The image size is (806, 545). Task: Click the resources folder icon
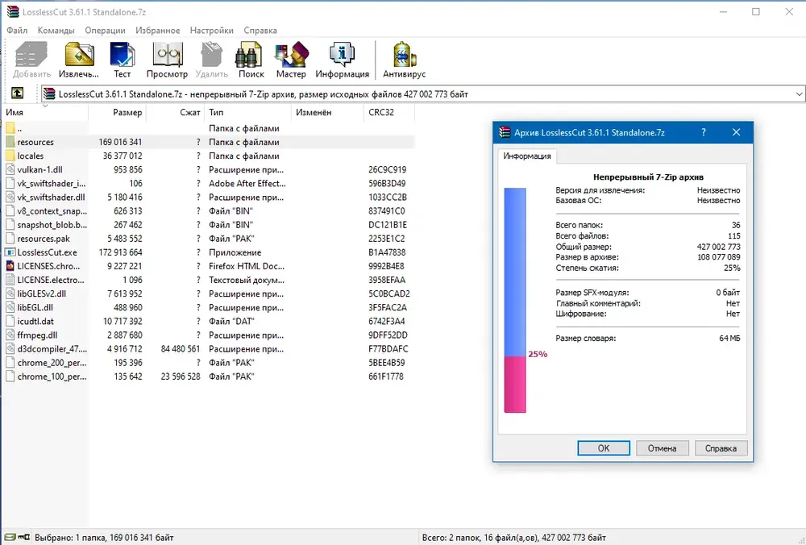[x=10, y=142]
